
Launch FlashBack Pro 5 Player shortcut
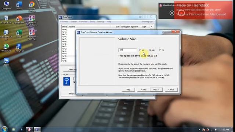pos(32,21)
